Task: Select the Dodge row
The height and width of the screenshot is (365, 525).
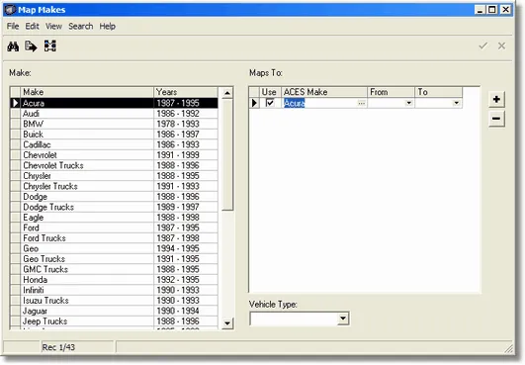Action: click(x=114, y=197)
